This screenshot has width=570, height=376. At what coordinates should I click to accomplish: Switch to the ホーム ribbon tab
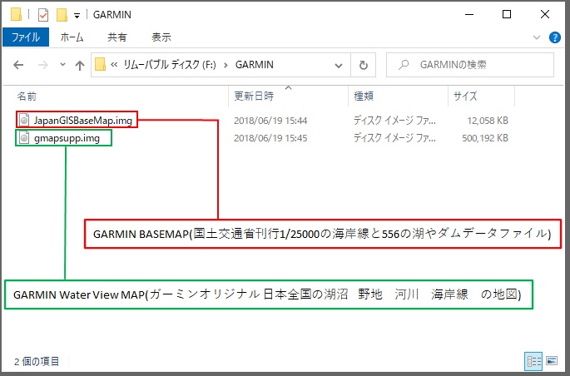72,37
